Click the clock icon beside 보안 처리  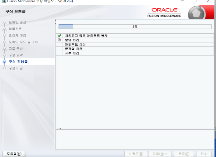point(59,40)
